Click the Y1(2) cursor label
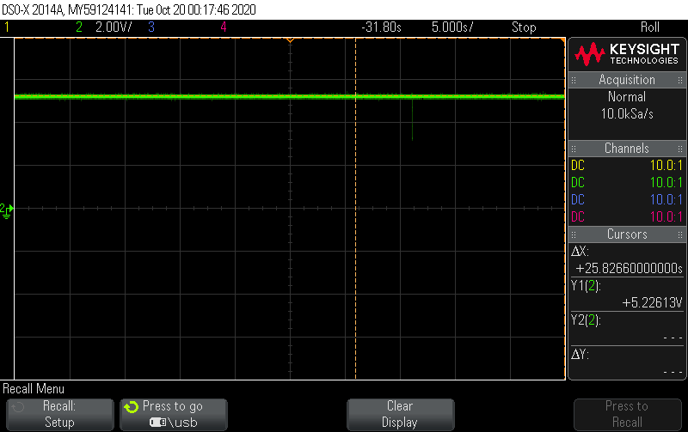 (586, 286)
